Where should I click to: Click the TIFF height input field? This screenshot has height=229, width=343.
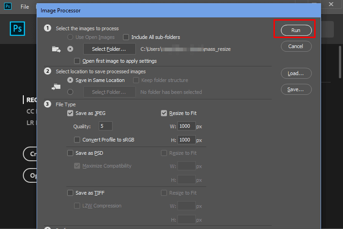(187, 219)
